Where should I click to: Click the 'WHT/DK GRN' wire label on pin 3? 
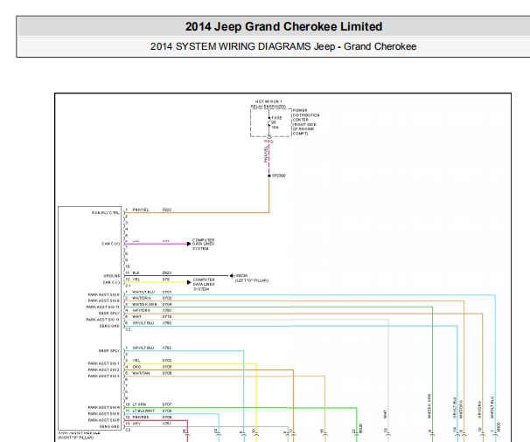point(144,305)
